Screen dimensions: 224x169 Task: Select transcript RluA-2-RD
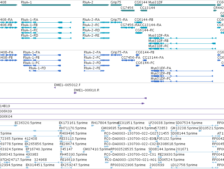point(91,30)
